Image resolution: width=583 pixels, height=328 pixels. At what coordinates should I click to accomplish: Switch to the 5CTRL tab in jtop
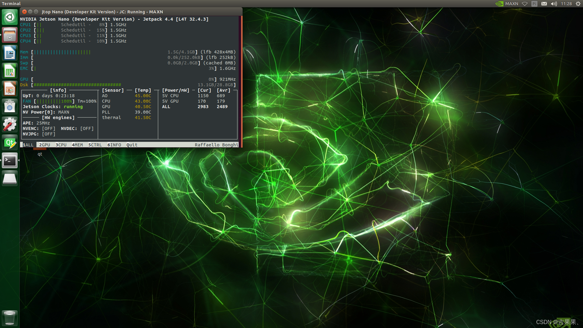click(x=95, y=145)
